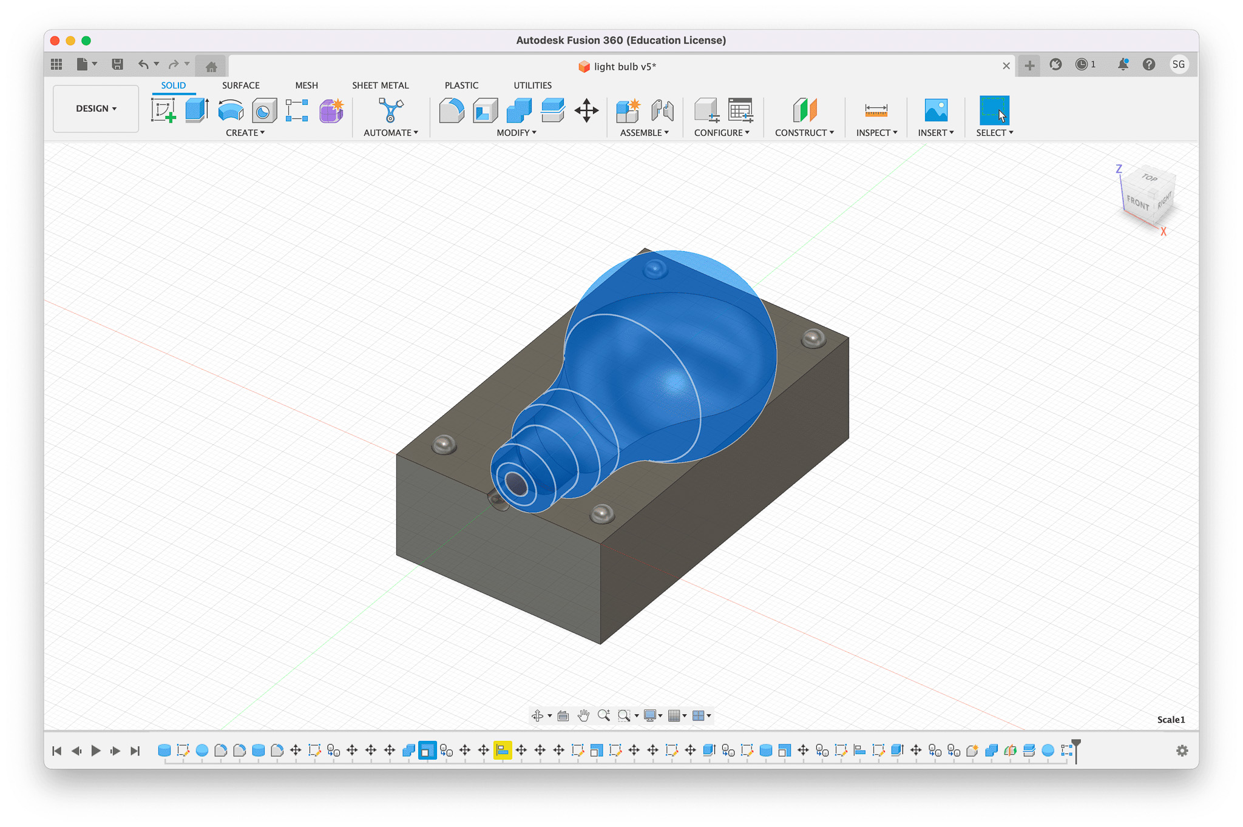Switch to the MESH tab
This screenshot has height=827, width=1243.
coord(307,86)
